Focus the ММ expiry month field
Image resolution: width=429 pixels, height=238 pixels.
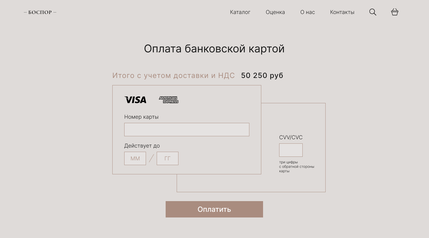click(x=135, y=158)
